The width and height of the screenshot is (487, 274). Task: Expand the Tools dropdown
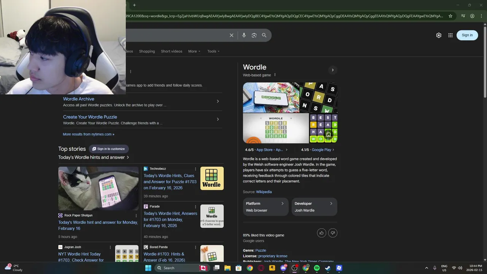coord(213,51)
